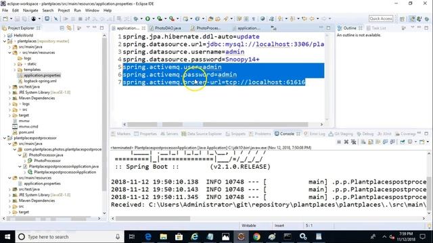Open the Window menu
The width and height of the screenshot is (433, 243).
(92, 11)
